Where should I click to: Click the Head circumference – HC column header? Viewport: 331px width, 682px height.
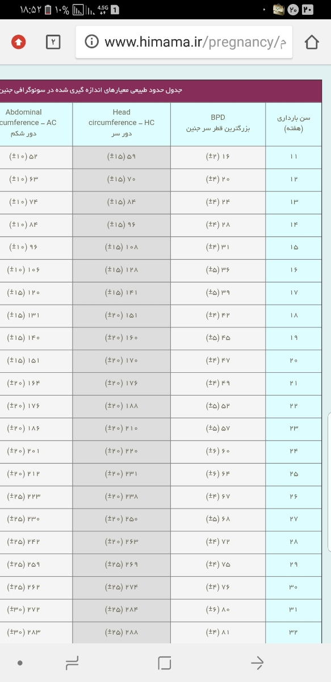tap(121, 123)
